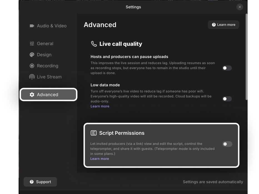Open the General settings tab
The image size is (259, 194).
45,44
